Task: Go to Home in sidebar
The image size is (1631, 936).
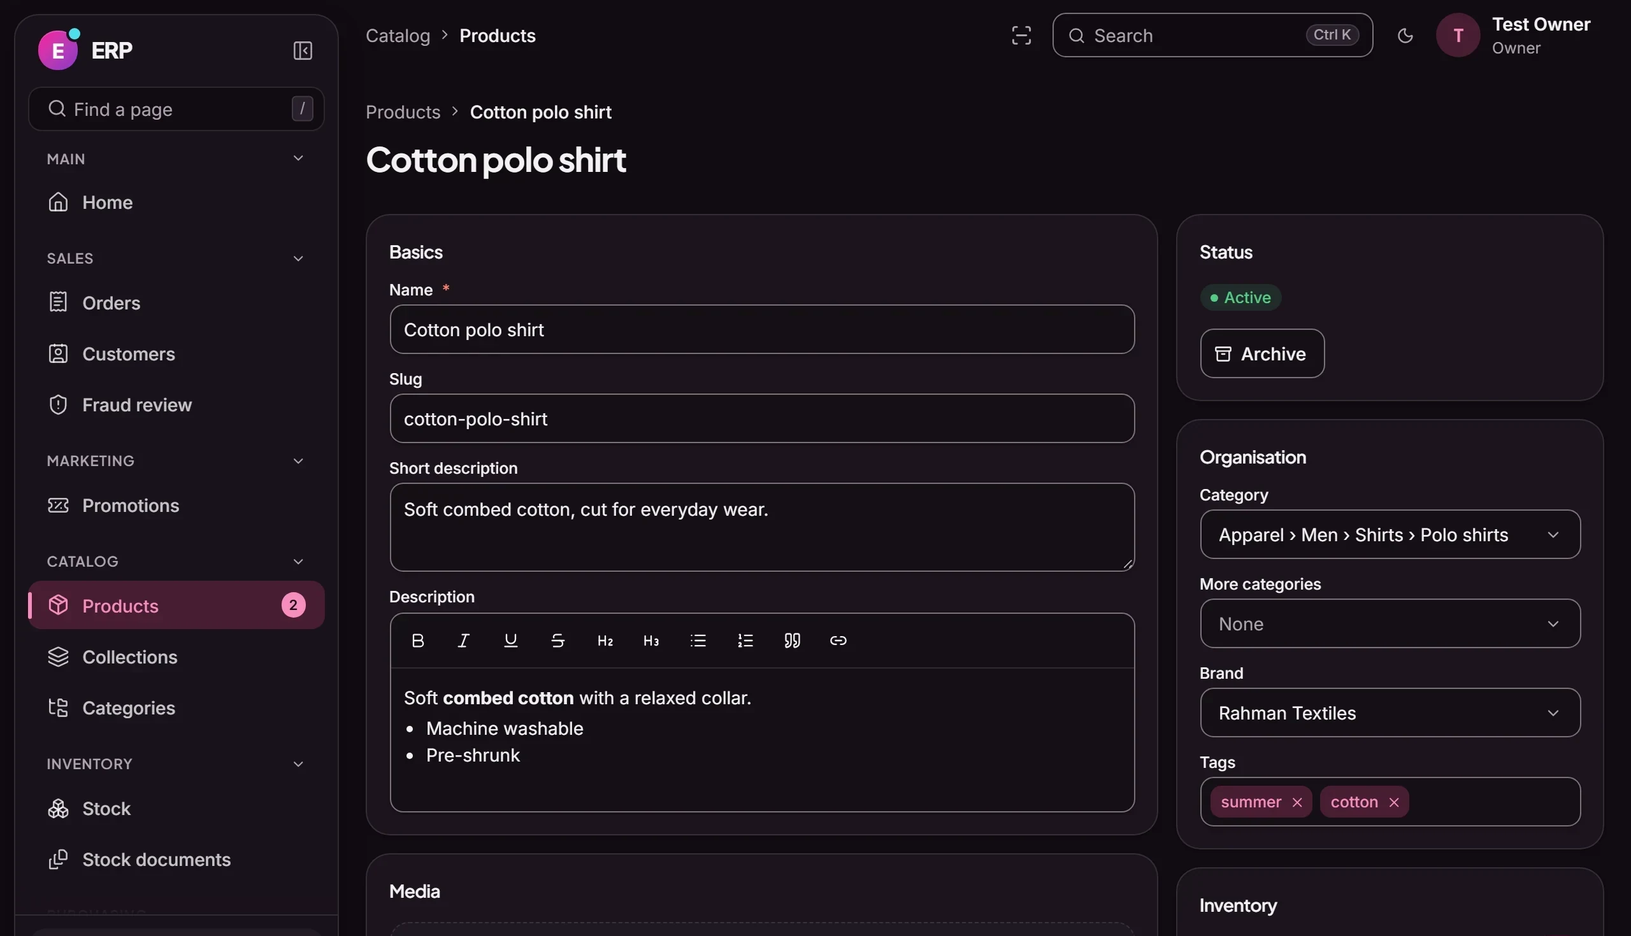Action: click(176, 202)
